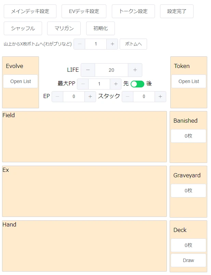Image resolution: width=211 pixels, height=275 pixels.
Task: Open the メインデッキ設定 main deck settings
Action: pyautogui.click(x=30, y=11)
